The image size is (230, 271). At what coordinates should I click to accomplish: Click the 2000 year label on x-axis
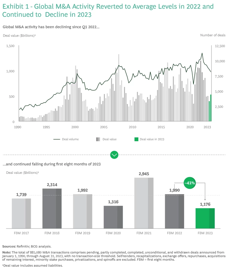point(75,127)
